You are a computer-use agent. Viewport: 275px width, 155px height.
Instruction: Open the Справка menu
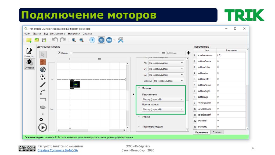pos(87,34)
